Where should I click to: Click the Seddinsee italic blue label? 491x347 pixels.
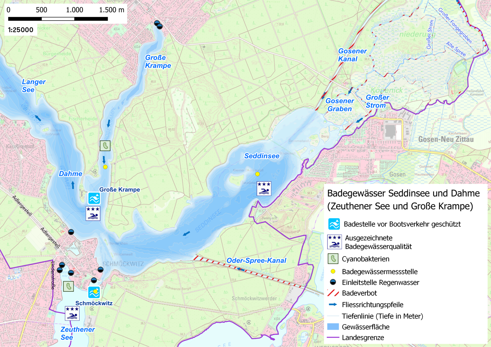(x=262, y=156)
